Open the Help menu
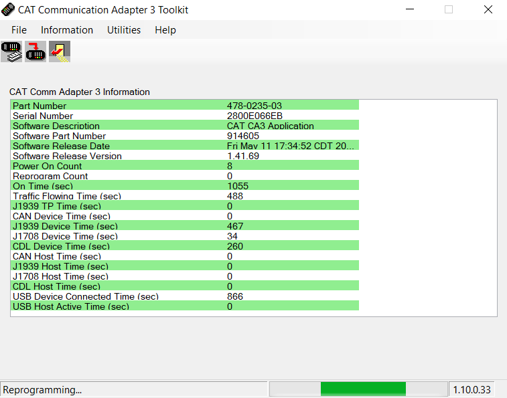This screenshot has height=398, width=507. tap(165, 30)
